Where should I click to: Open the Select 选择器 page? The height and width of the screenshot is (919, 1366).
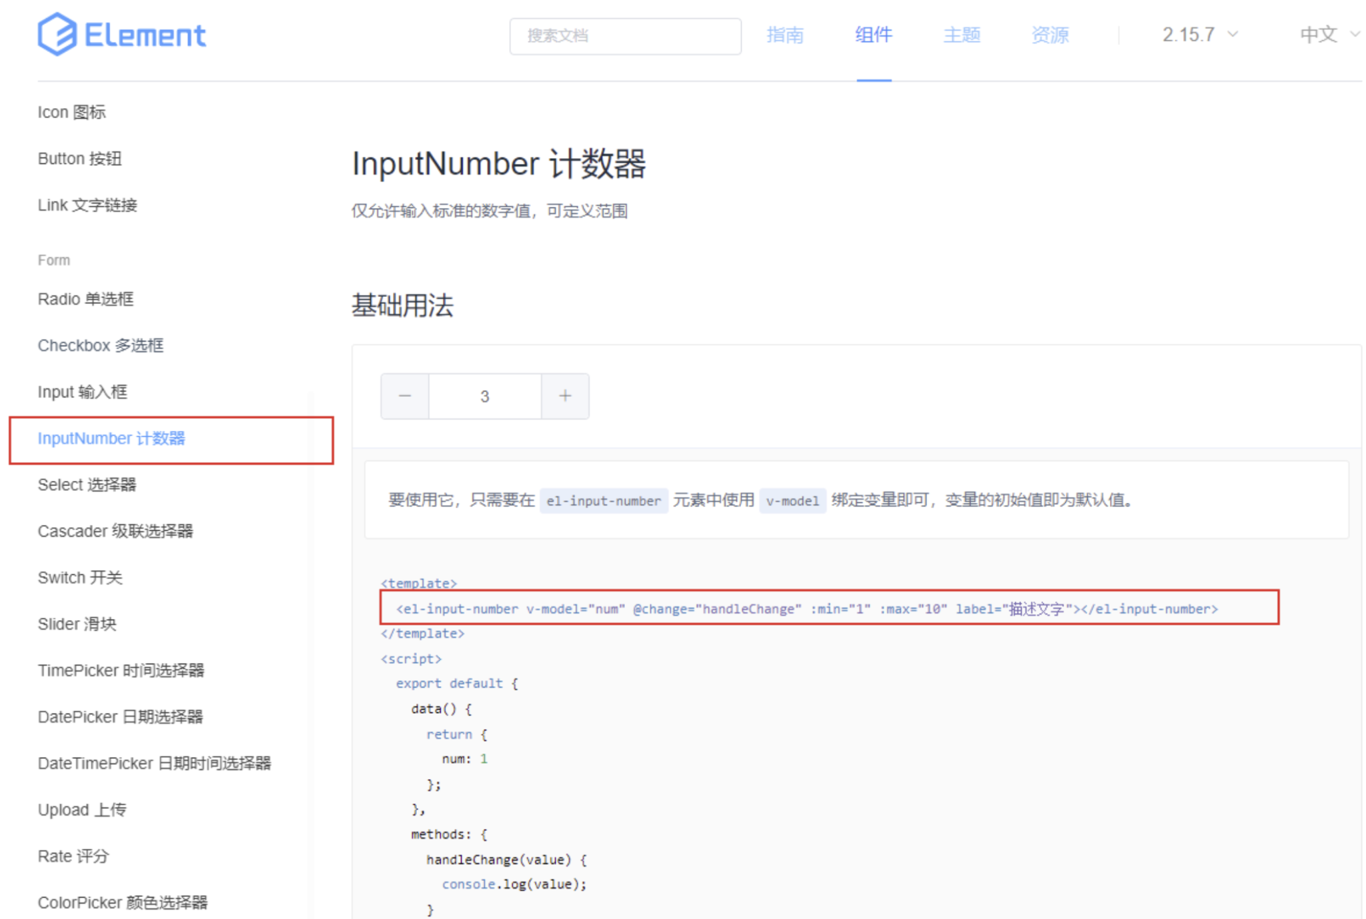pyautogui.click(x=87, y=484)
